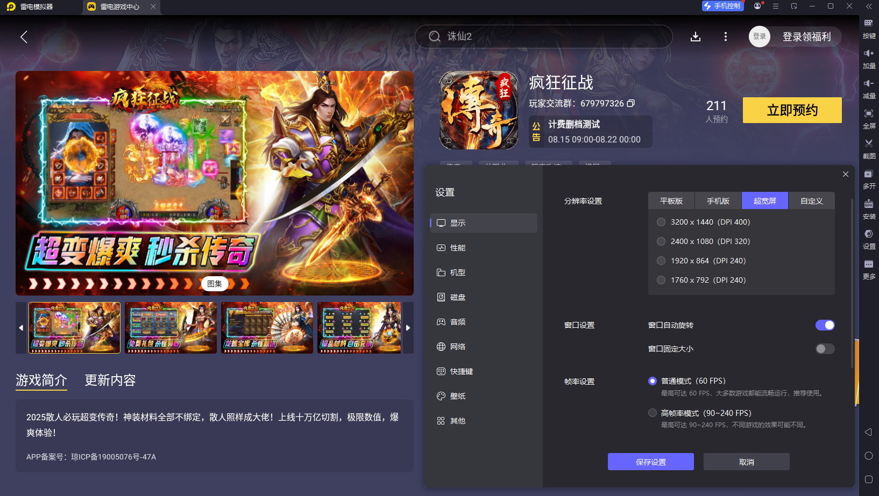Switch to 游戏简介 tab

click(41, 380)
